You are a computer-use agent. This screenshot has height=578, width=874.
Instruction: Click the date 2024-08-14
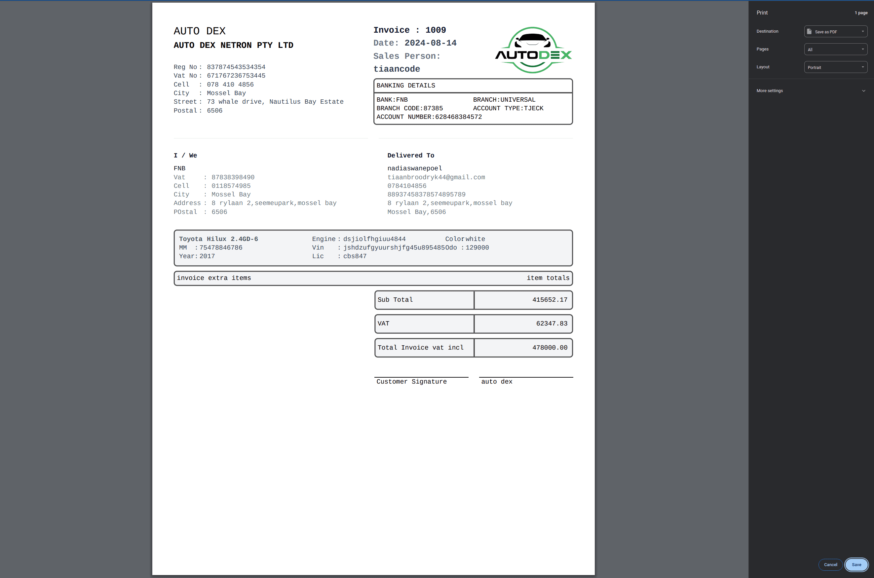coord(430,43)
